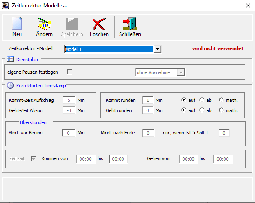
Task: Select 'auf' for Kommt runden
Action: [x=183, y=100]
